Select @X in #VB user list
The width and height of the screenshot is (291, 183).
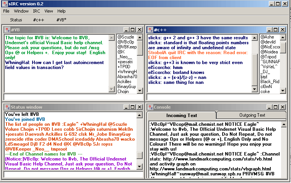[x=121, y=52]
